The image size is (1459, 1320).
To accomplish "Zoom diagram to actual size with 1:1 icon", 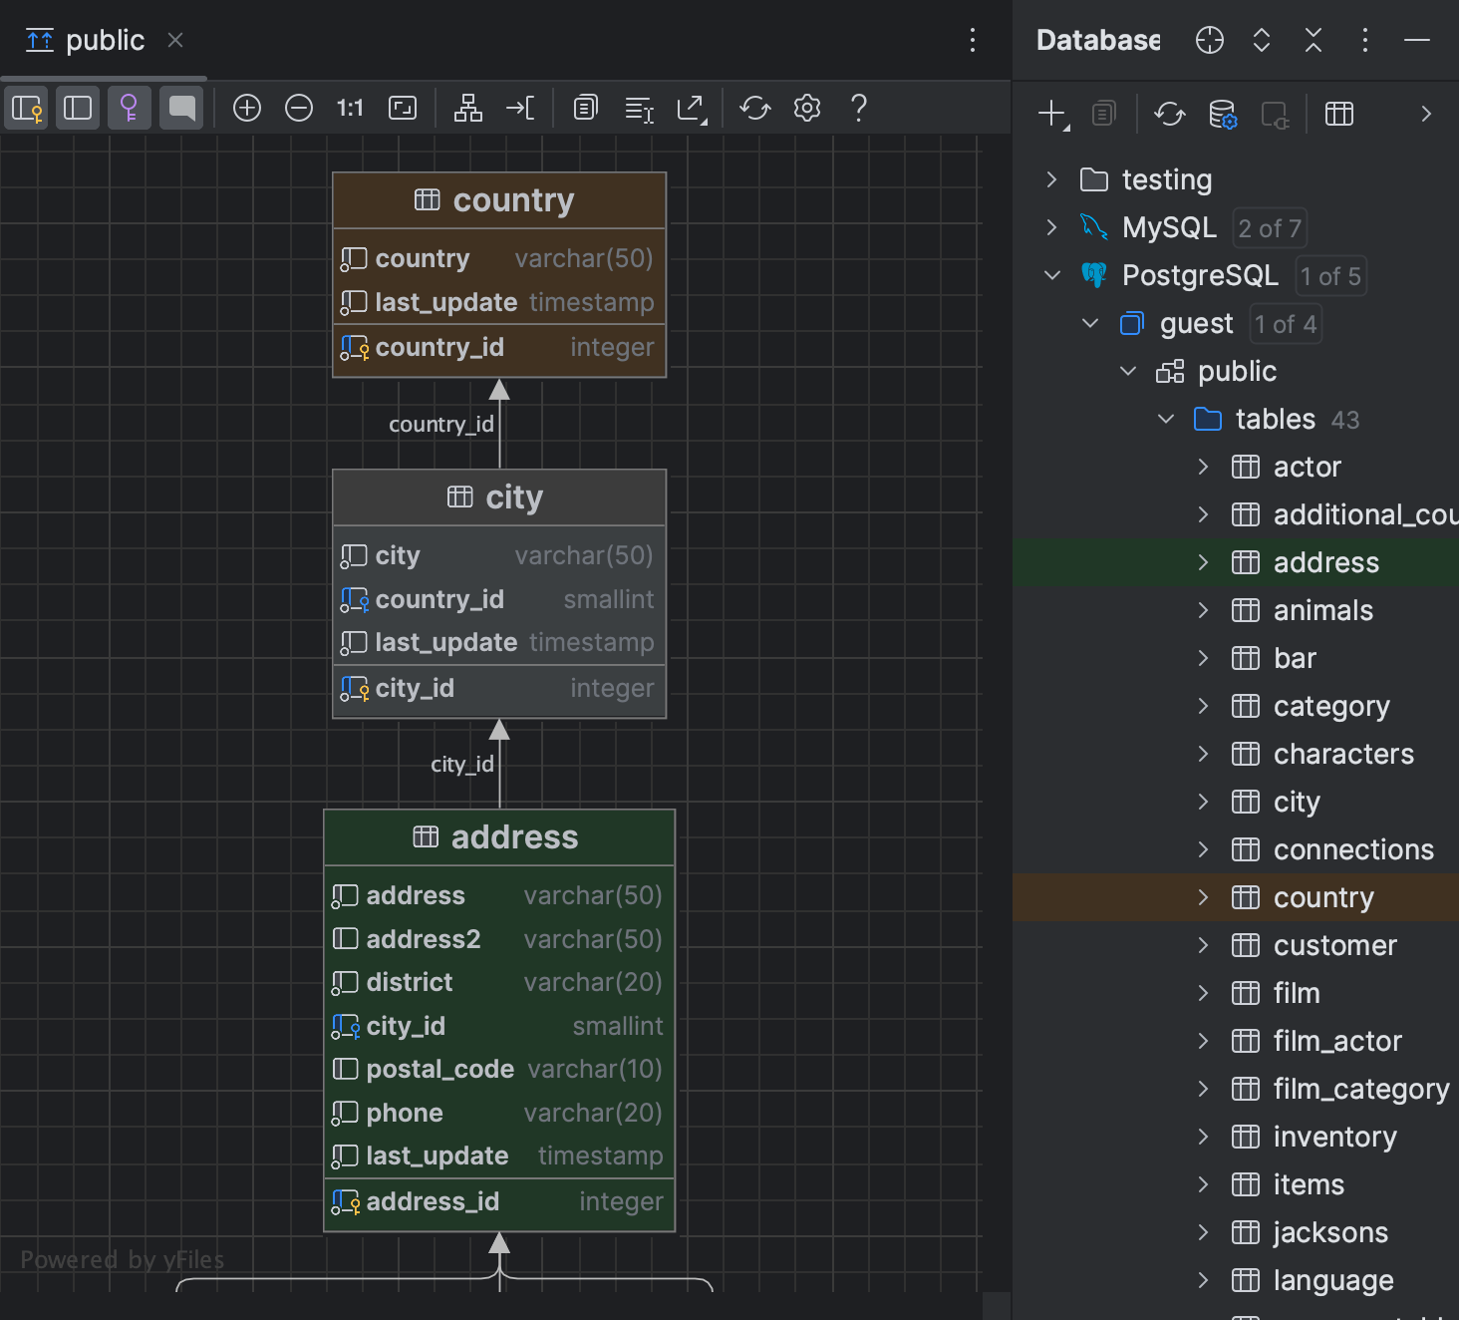I will tap(350, 108).
